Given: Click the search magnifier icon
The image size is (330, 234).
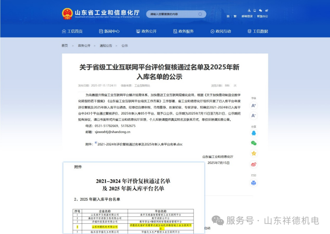Looking at the screenshot, I should [x=200, y=14].
